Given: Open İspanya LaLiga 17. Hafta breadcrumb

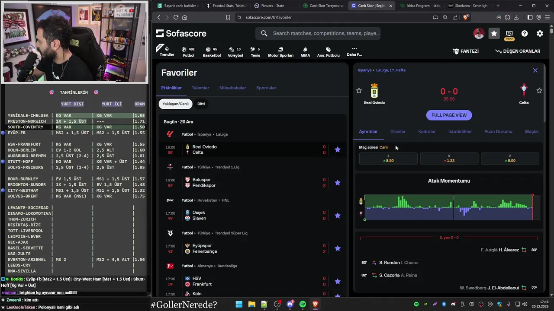Looking at the screenshot, I should [381, 70].
